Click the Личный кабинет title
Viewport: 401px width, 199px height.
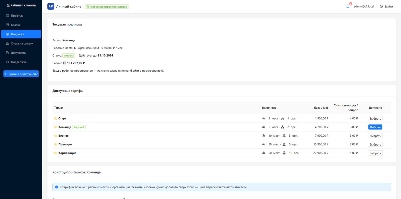[69, 7]
